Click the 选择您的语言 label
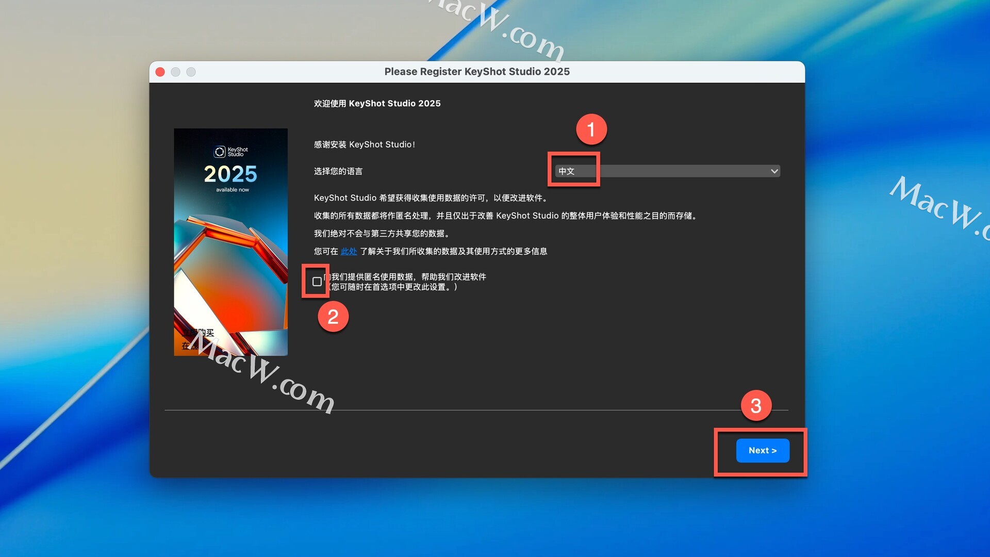This screenshot has width=990, height=557. click(x=338, y=171)
